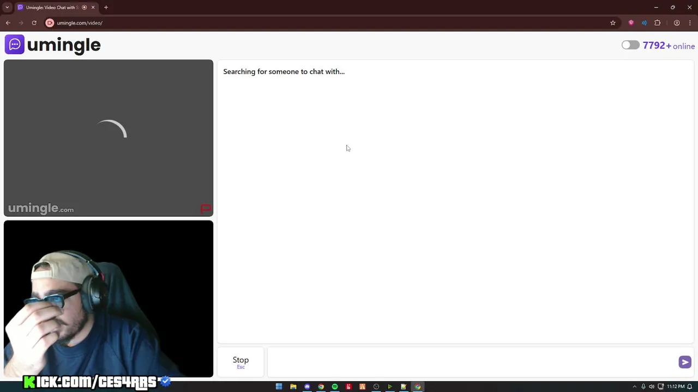
Task: Go back to previous page
Action: [x=8, y=23]
